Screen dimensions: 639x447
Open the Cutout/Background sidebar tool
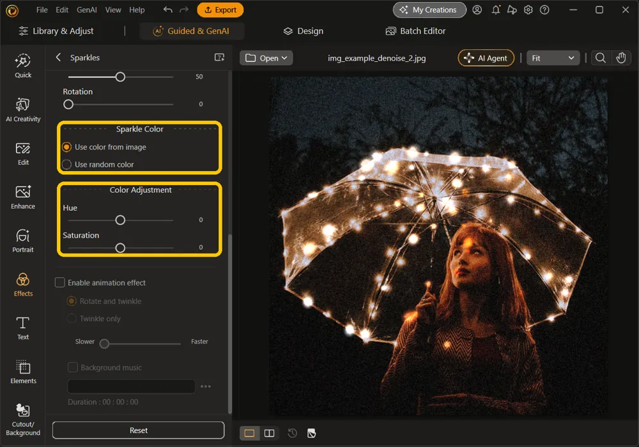[23, 420]
